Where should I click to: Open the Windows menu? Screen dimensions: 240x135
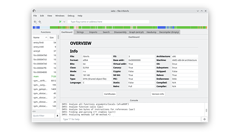(x=60, y=16)
